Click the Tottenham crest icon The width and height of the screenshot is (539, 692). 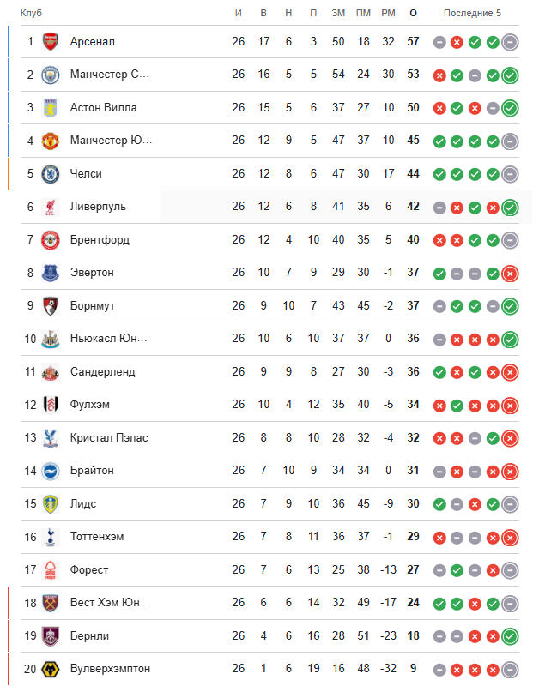click(x=51, y=537)
